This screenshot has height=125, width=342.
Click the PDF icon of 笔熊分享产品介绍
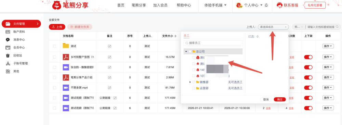tap(66, 77)
